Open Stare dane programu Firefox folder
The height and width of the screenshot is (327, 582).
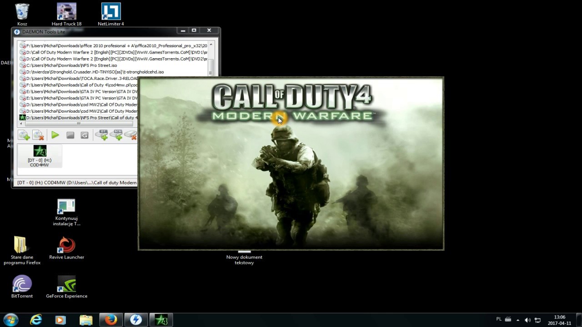(x=22, y=251)
